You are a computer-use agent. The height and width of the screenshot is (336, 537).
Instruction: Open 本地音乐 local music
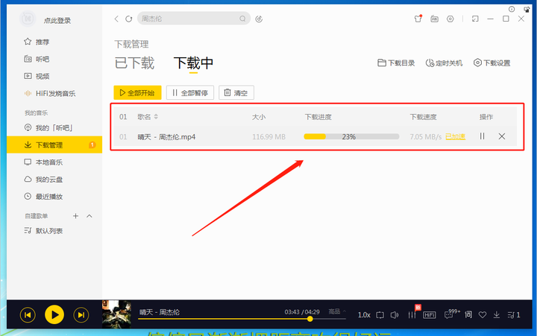[x=43, y=162]
